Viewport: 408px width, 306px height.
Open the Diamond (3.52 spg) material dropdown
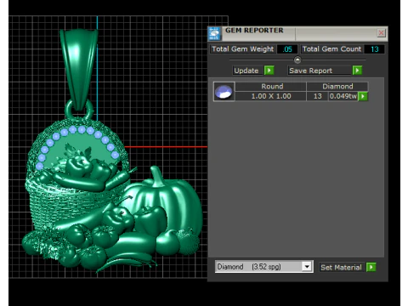[307, 267]
